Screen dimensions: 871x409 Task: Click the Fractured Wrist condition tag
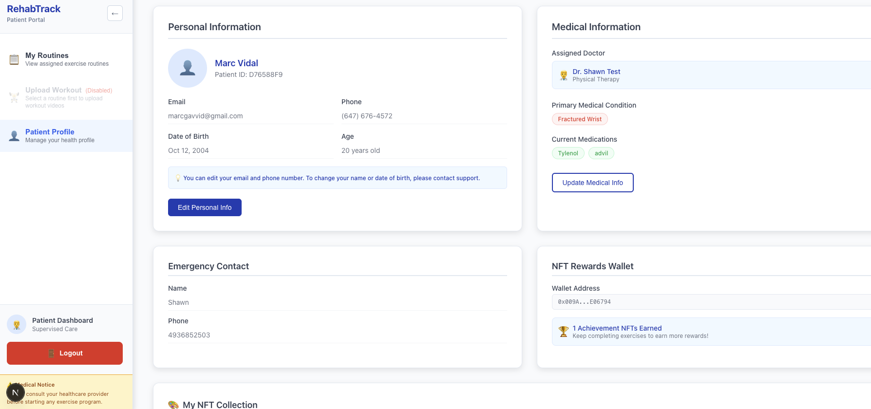tap(580, 119)
